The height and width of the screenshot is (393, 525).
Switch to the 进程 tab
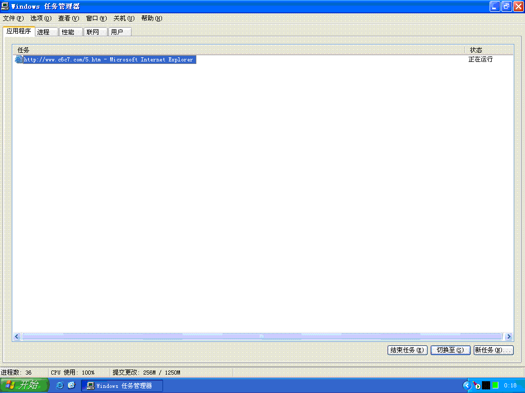click(46, 32)
